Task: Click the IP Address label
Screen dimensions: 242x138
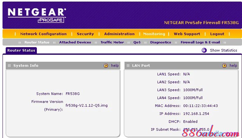Action: [170, 114]
